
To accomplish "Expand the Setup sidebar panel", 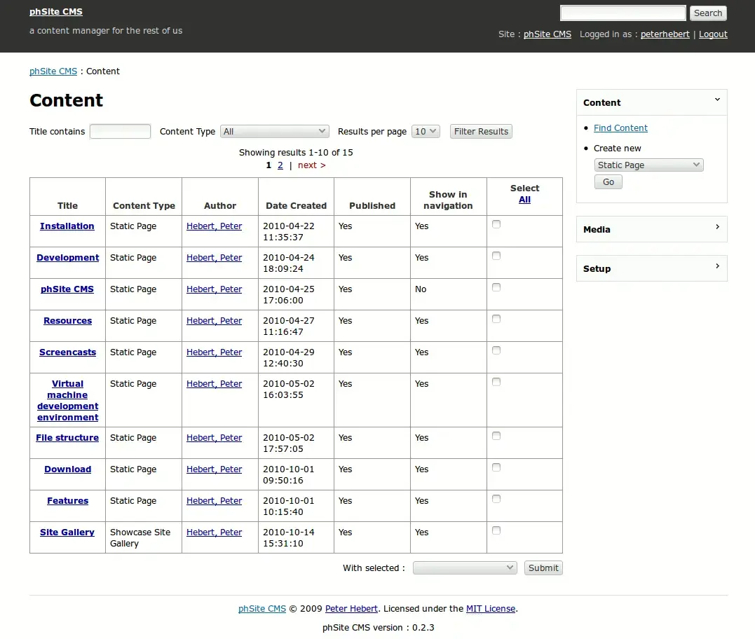I will [717, 266].
